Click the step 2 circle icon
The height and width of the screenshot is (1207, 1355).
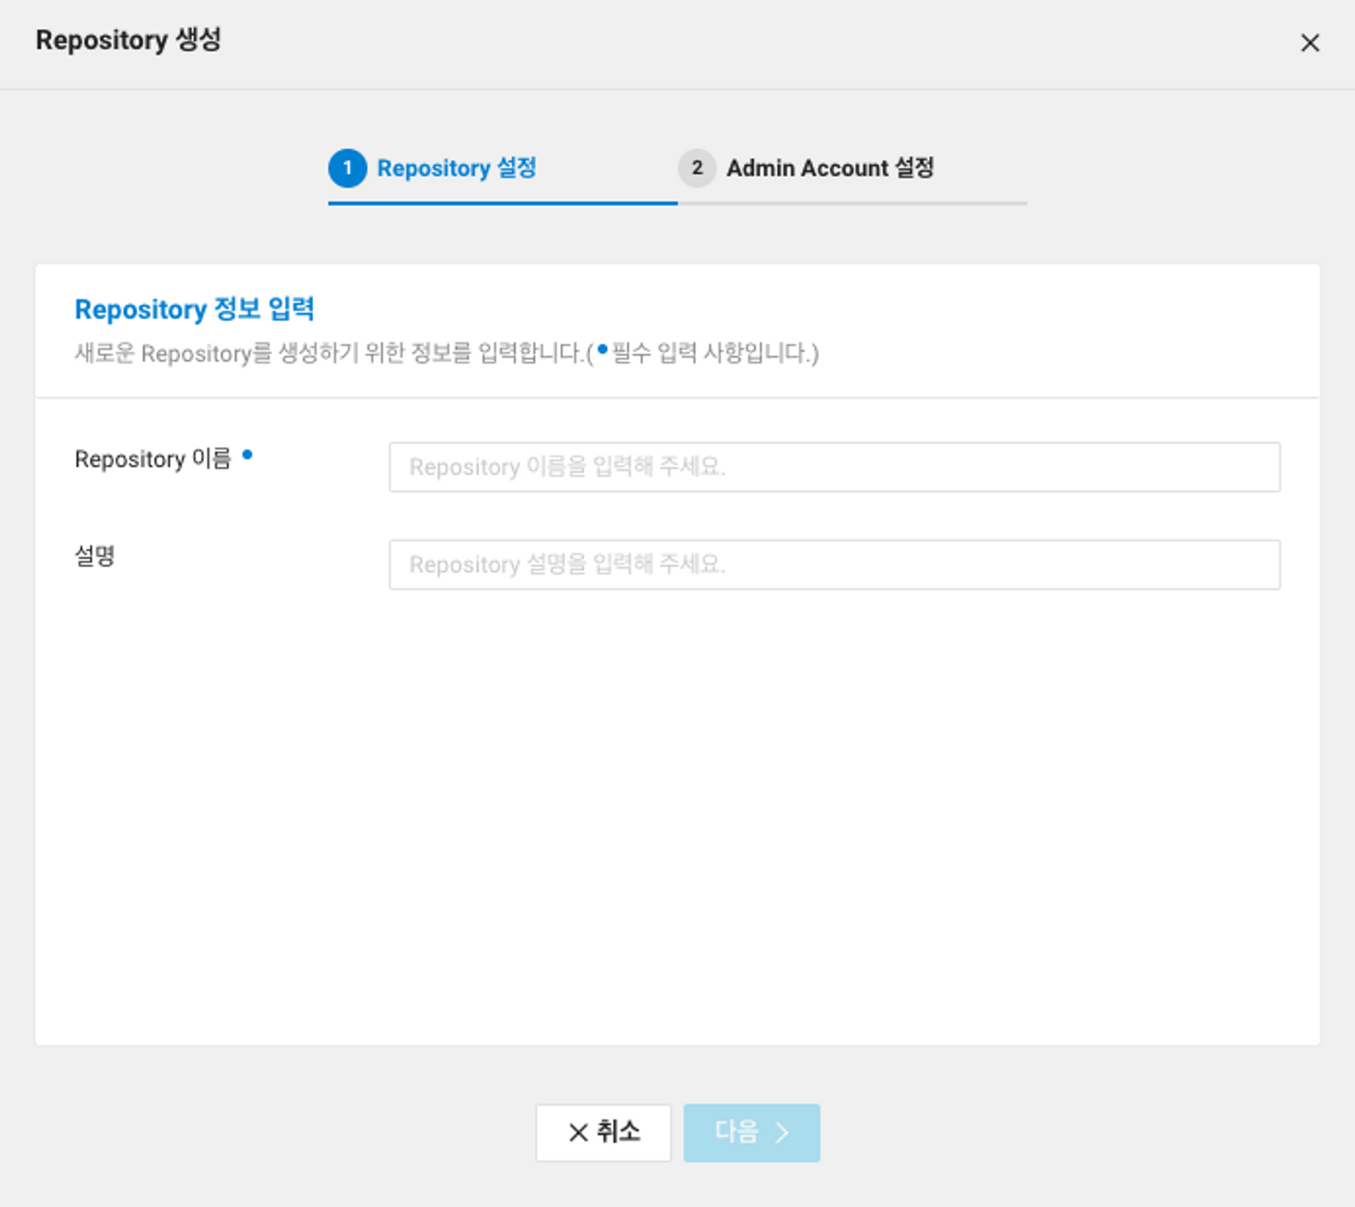(x=696, y=168)
